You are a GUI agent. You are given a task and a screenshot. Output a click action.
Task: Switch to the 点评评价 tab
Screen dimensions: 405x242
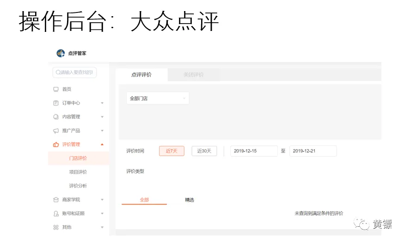[141, 75]
